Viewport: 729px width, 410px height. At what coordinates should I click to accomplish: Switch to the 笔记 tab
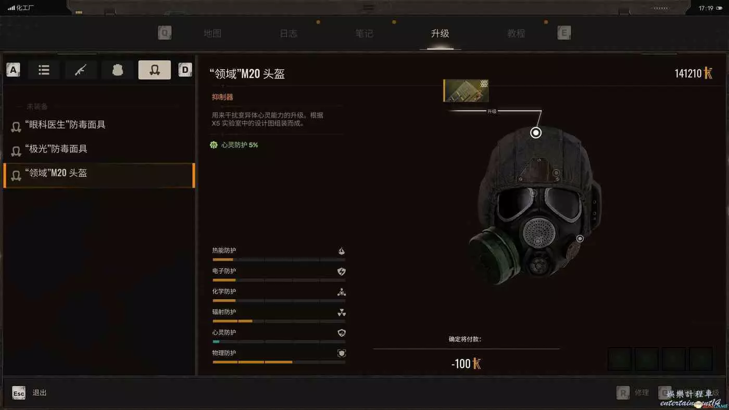point(364,33)
